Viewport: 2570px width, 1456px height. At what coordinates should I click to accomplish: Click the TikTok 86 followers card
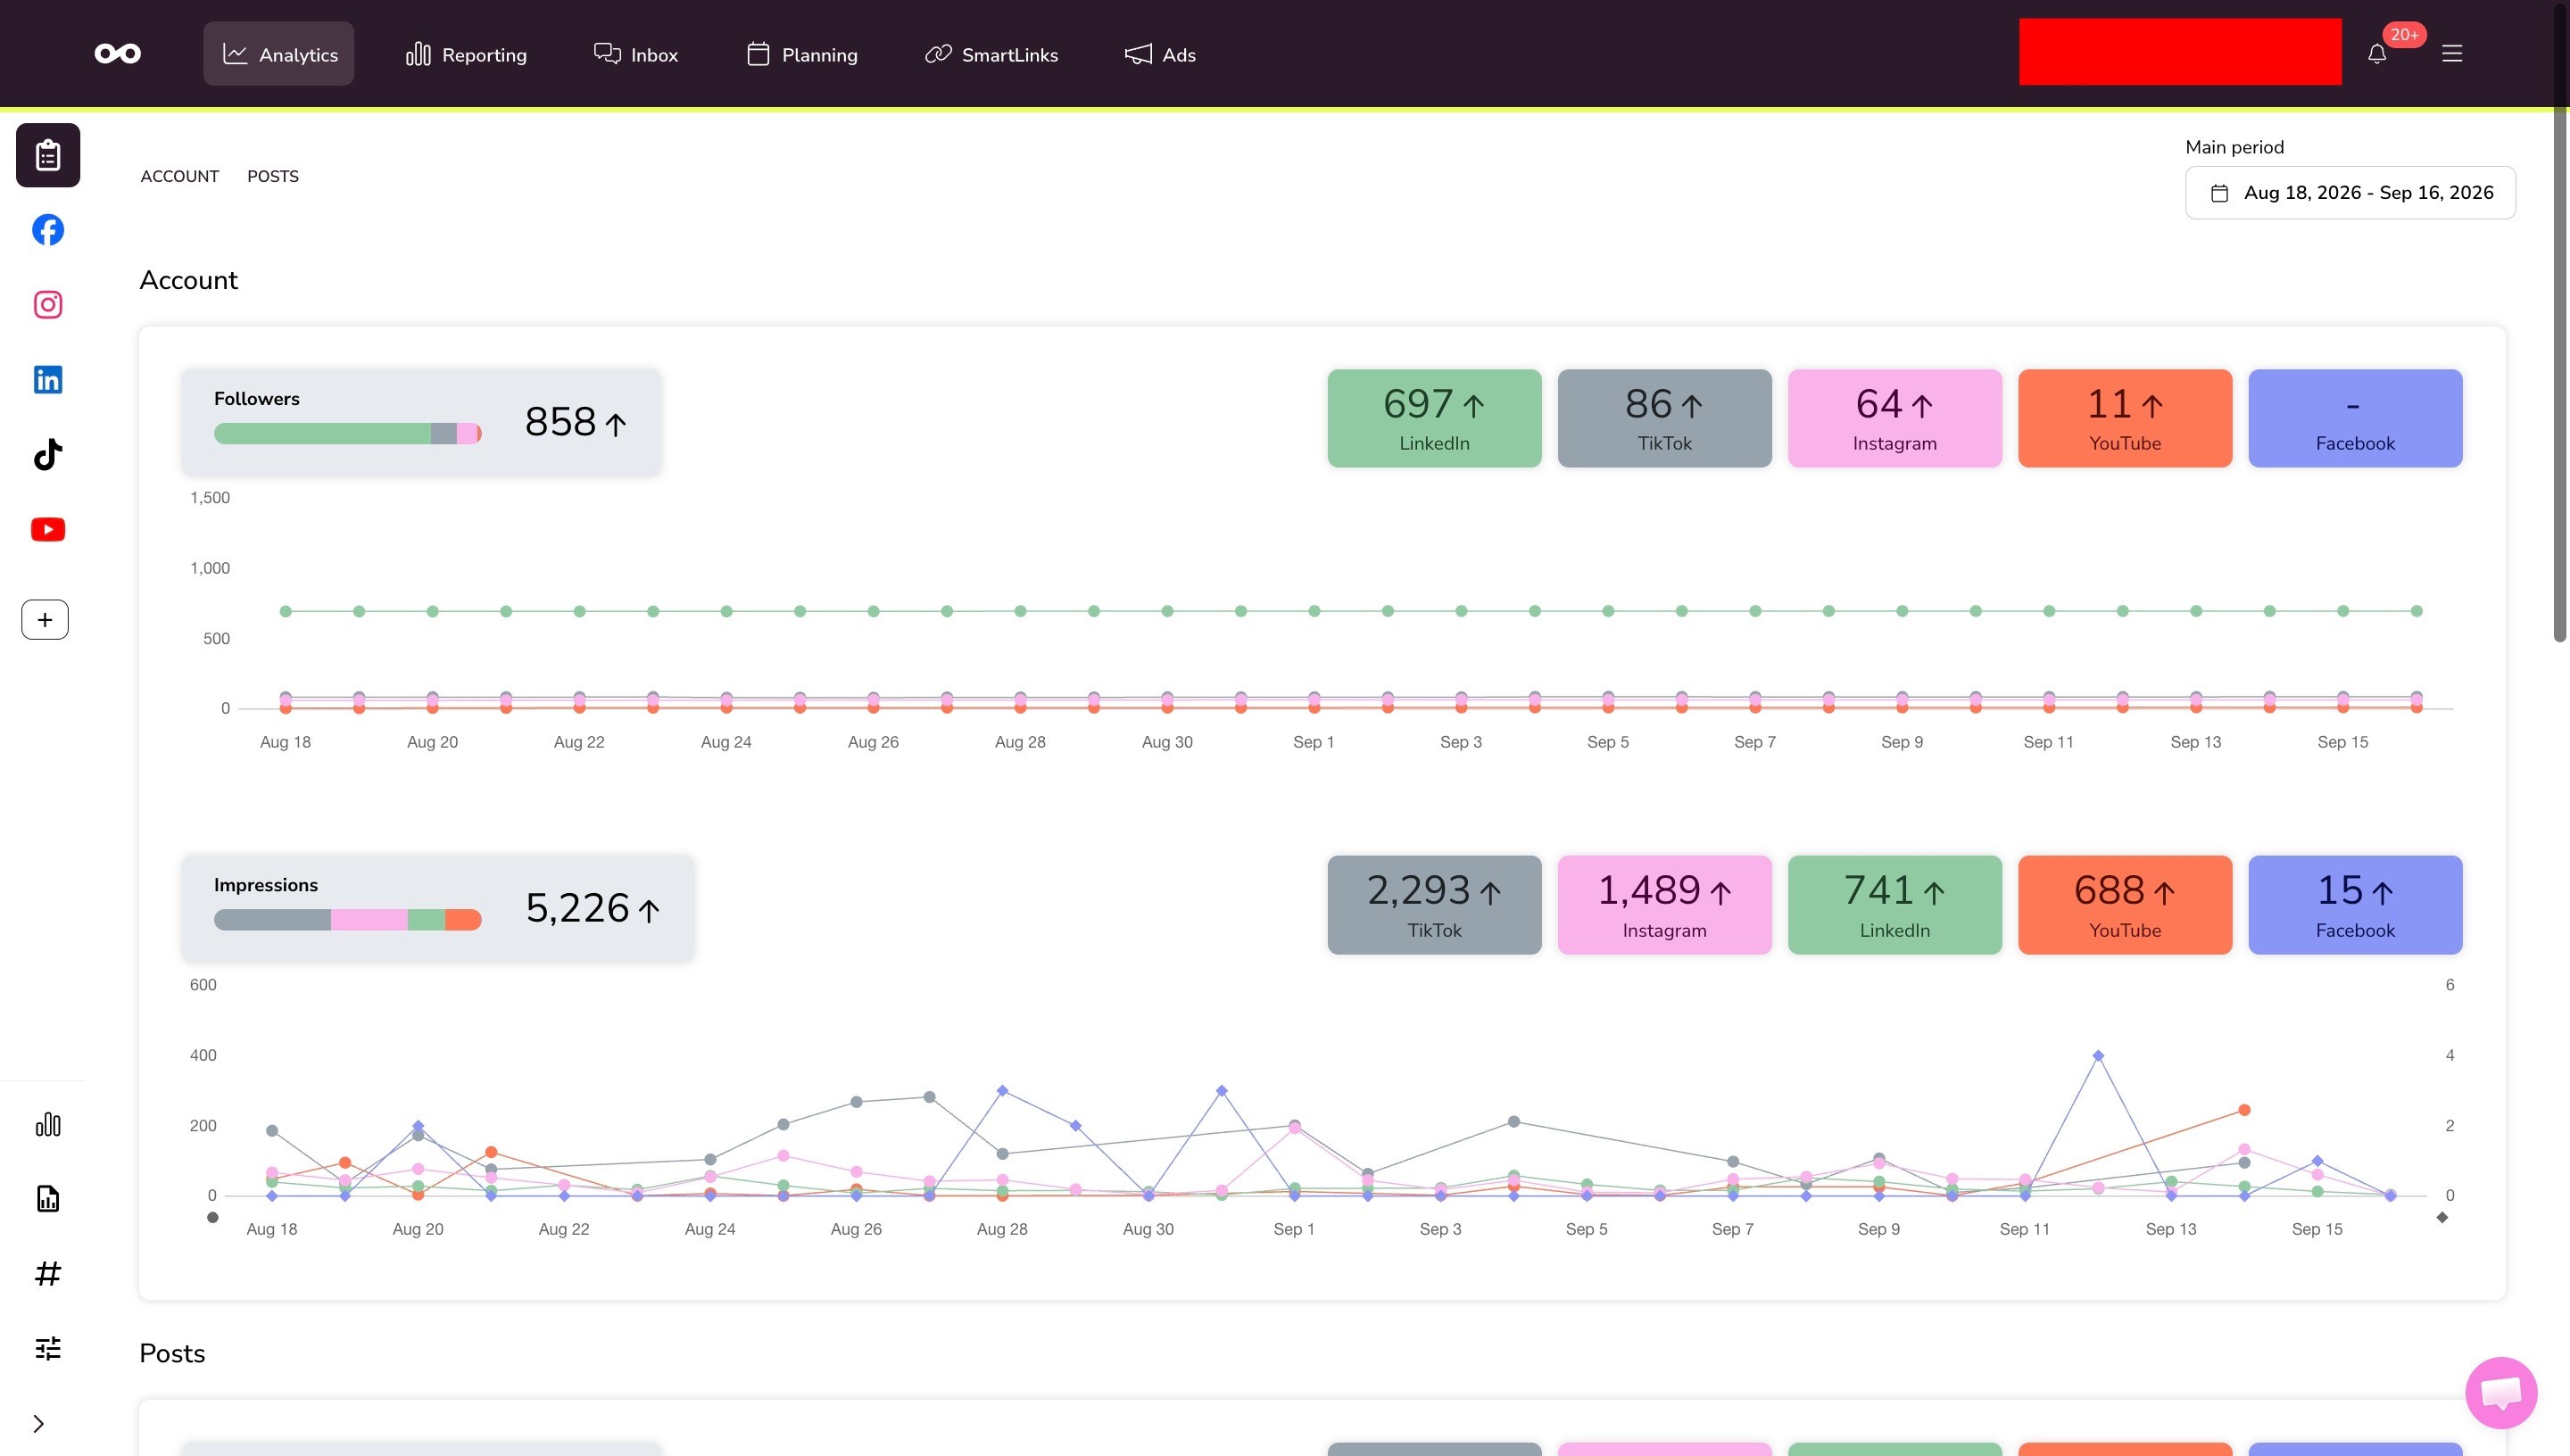pos(1664,418)
